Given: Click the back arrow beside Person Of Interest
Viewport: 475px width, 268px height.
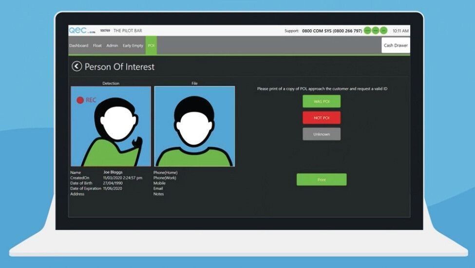Looking at the screenshot, I should pos(76,66).
